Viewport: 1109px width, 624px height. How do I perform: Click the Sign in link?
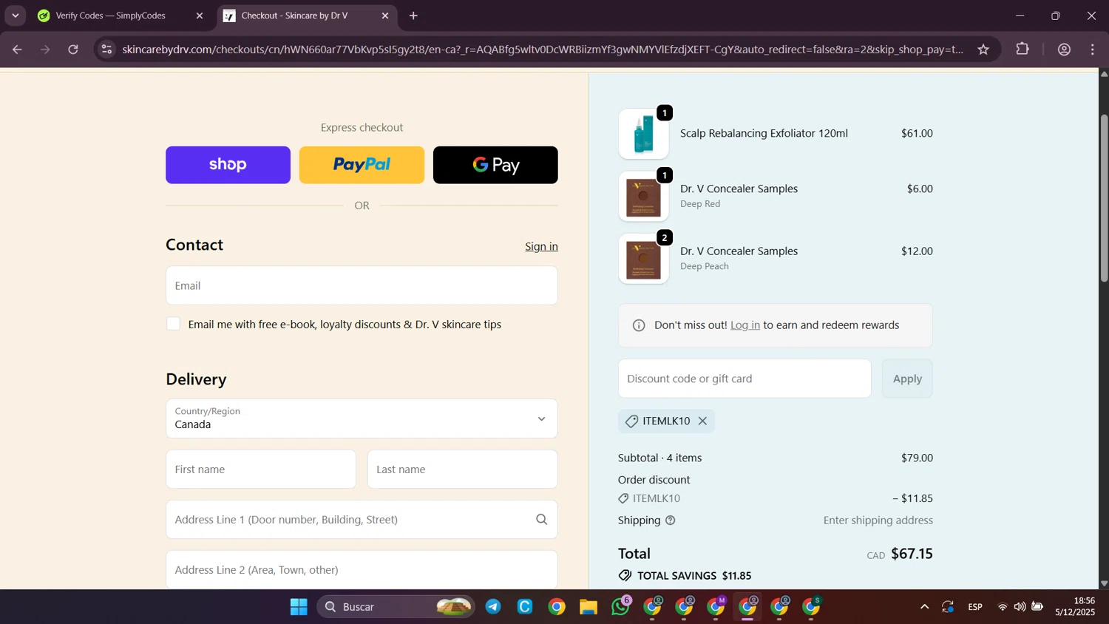click(x=541, y=246)
